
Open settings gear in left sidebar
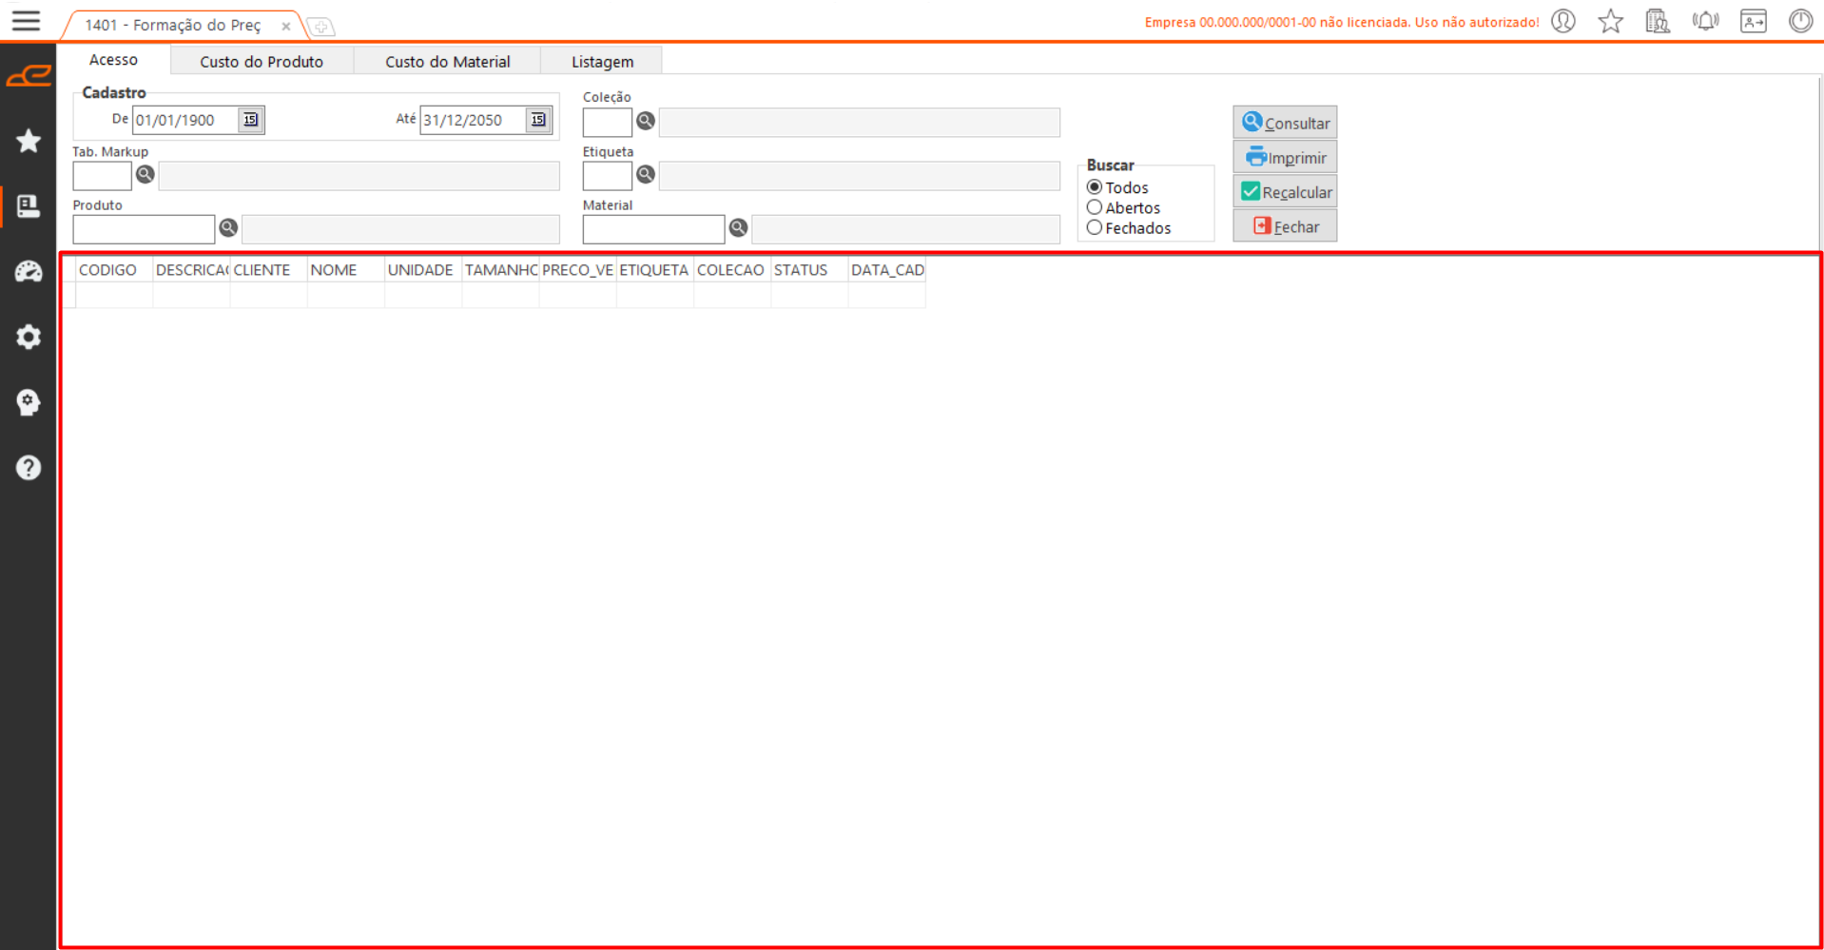(29, 337)
